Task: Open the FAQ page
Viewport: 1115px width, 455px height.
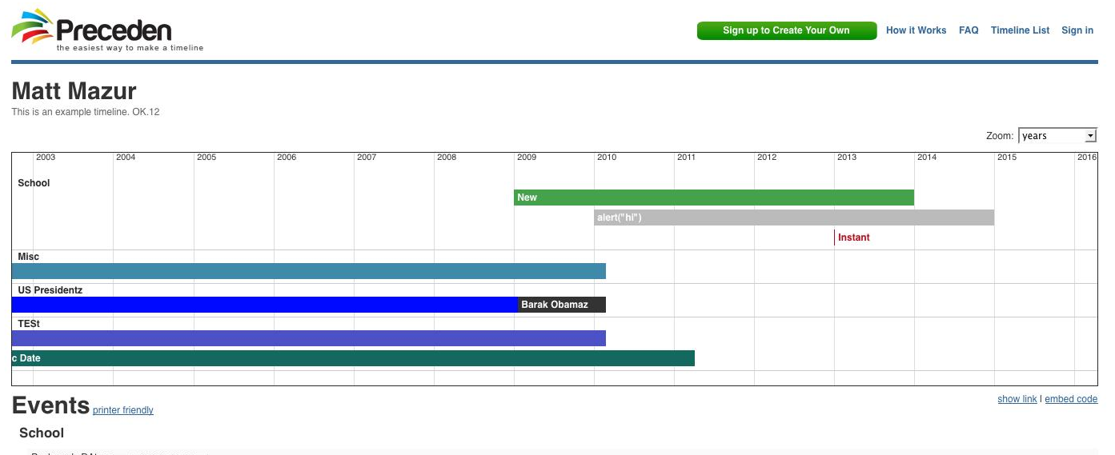Action: (969, 30)
